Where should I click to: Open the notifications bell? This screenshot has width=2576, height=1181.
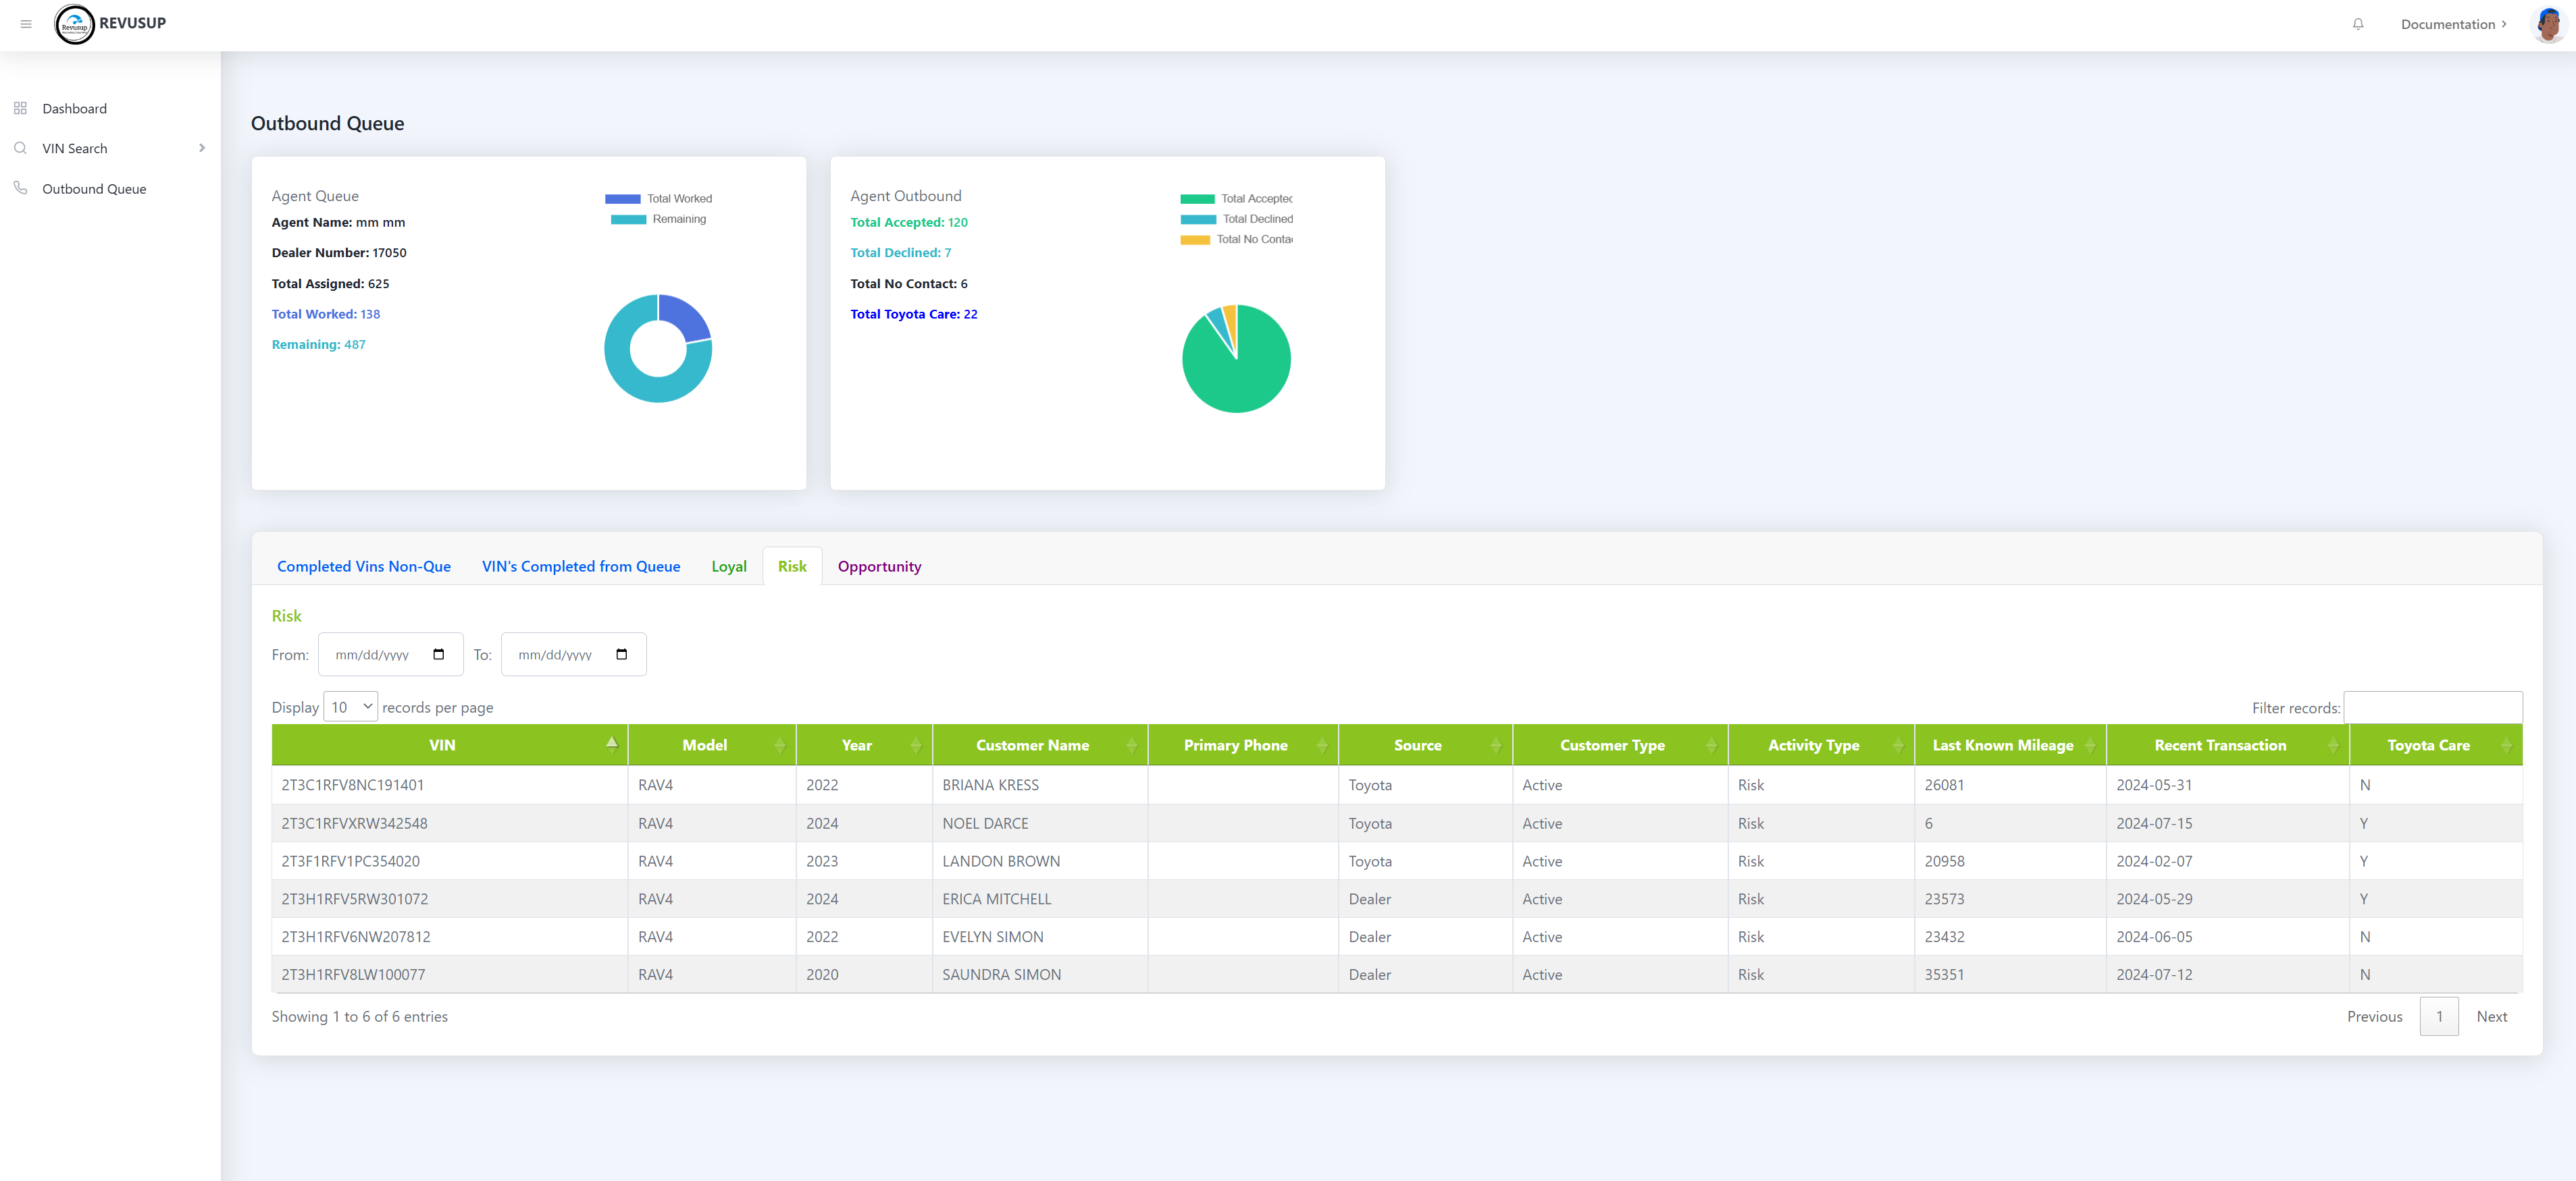[x=2357, y=24]
